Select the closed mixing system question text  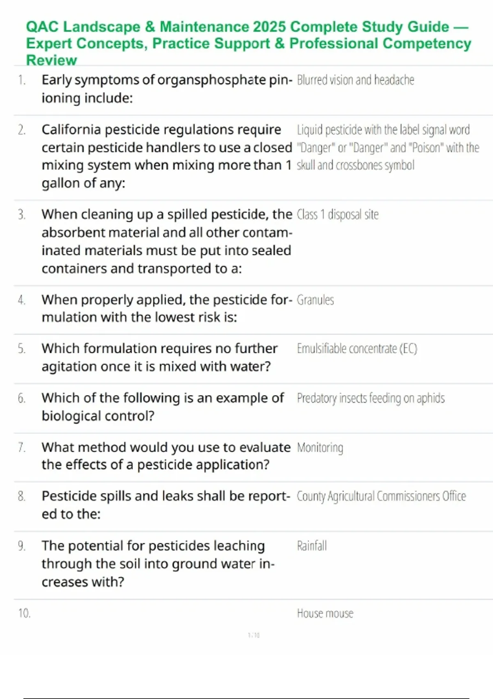coord(166,156)
